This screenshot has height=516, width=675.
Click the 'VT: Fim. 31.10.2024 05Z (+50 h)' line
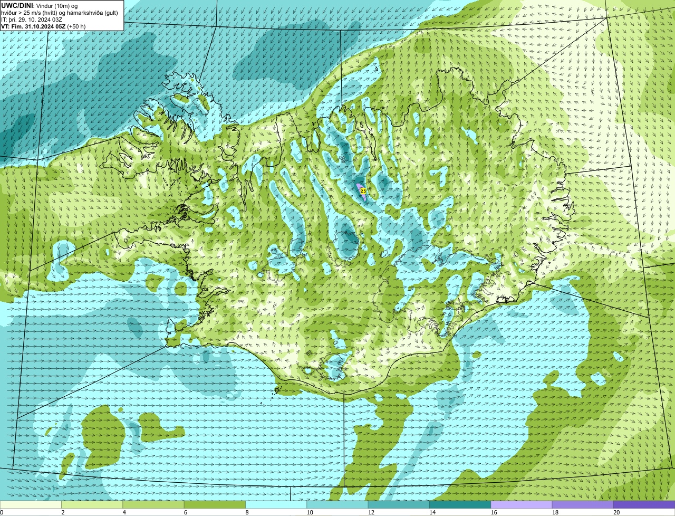point(43,26)
